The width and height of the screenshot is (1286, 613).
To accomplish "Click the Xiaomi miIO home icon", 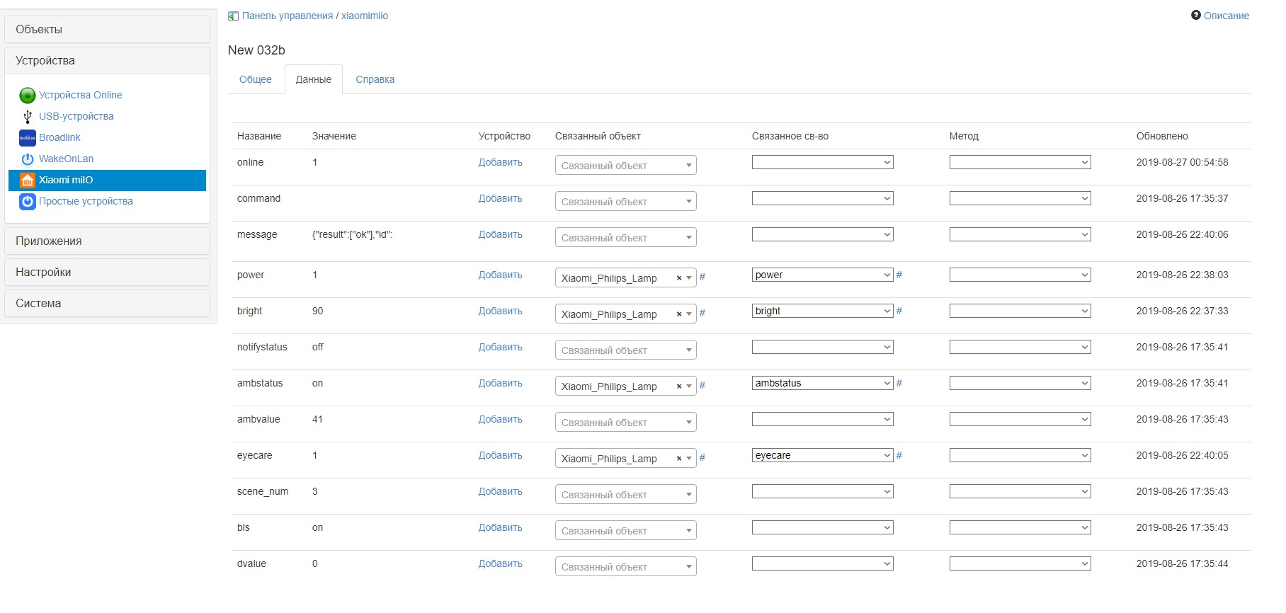I will [x=28, y=181].
